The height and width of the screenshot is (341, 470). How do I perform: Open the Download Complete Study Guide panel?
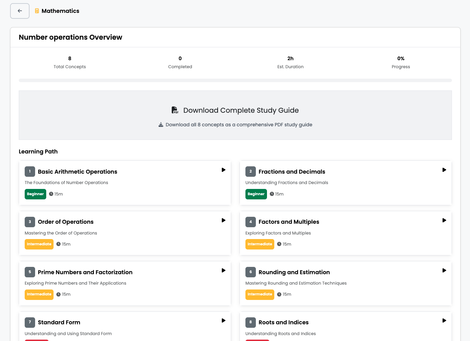[x=235, y=115]
